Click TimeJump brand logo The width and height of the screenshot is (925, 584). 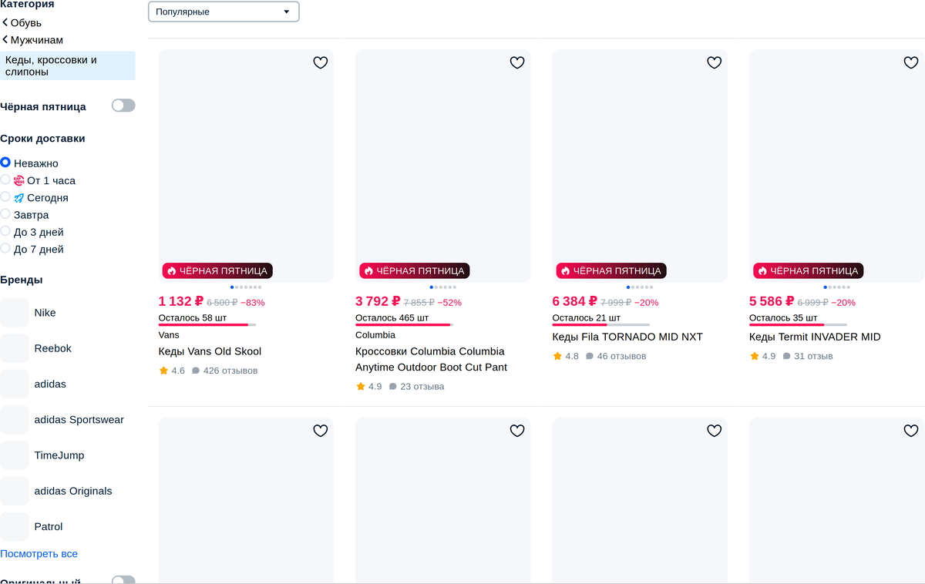click(x=15, y=455)
